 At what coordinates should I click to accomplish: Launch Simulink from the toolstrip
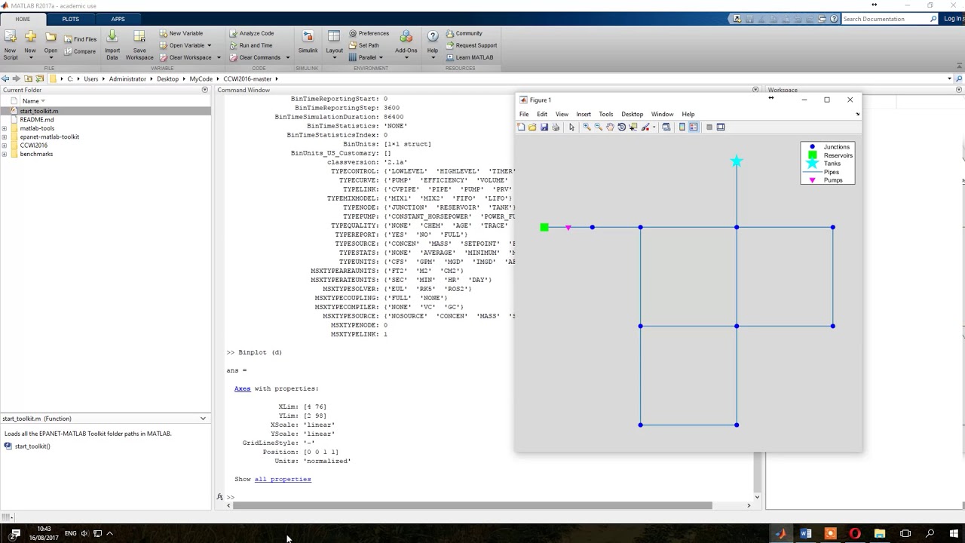(308, 44)
